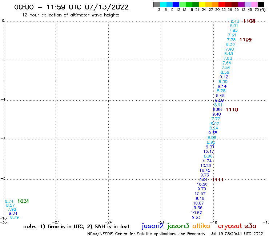Select the 7.92 wave height value

coord(12,209)
